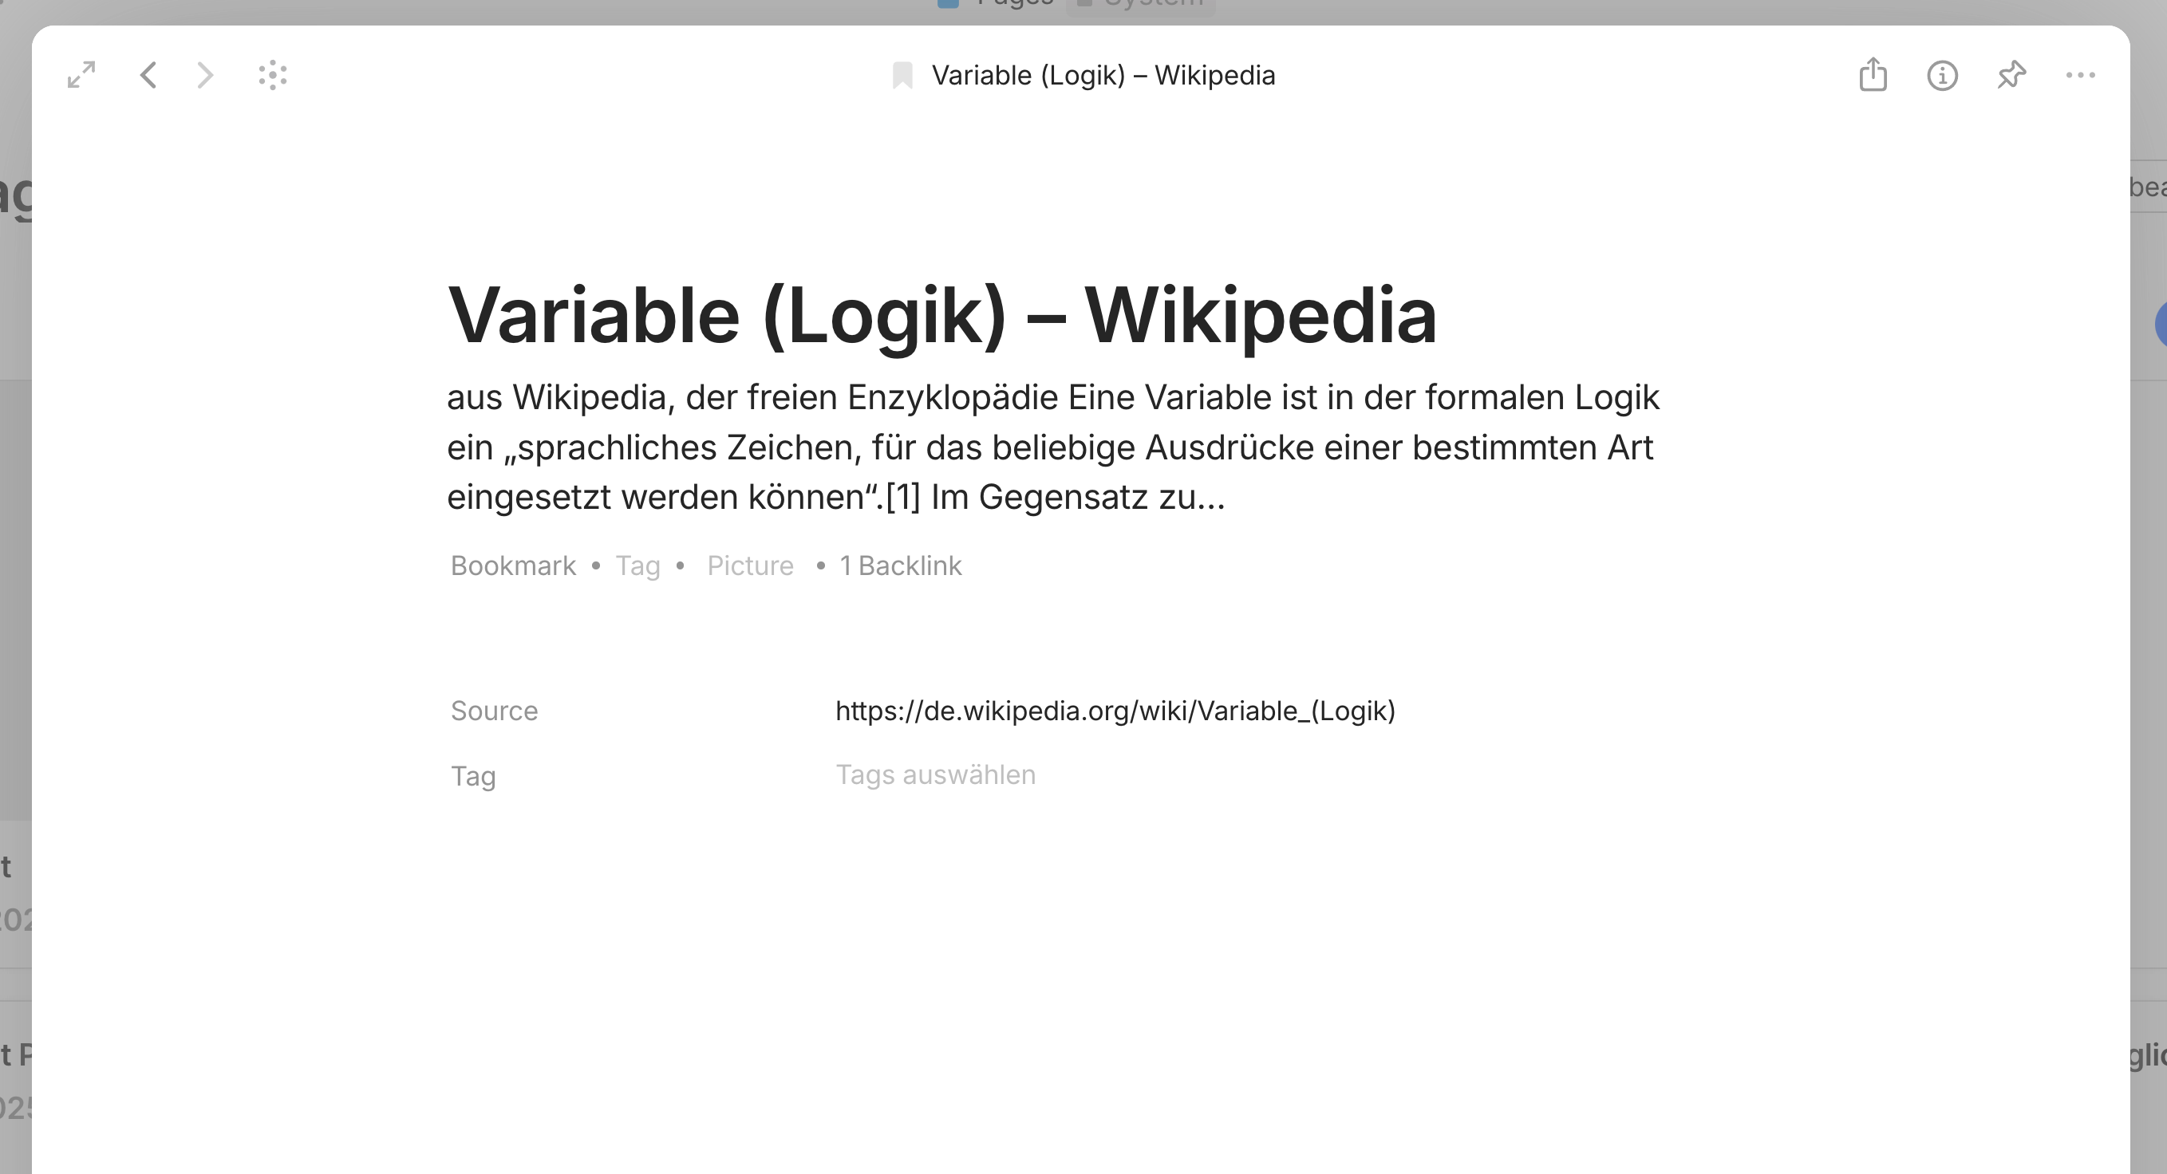Go forward to the next object
This screenshot has width=2167, height=1174.
point(204,75)
